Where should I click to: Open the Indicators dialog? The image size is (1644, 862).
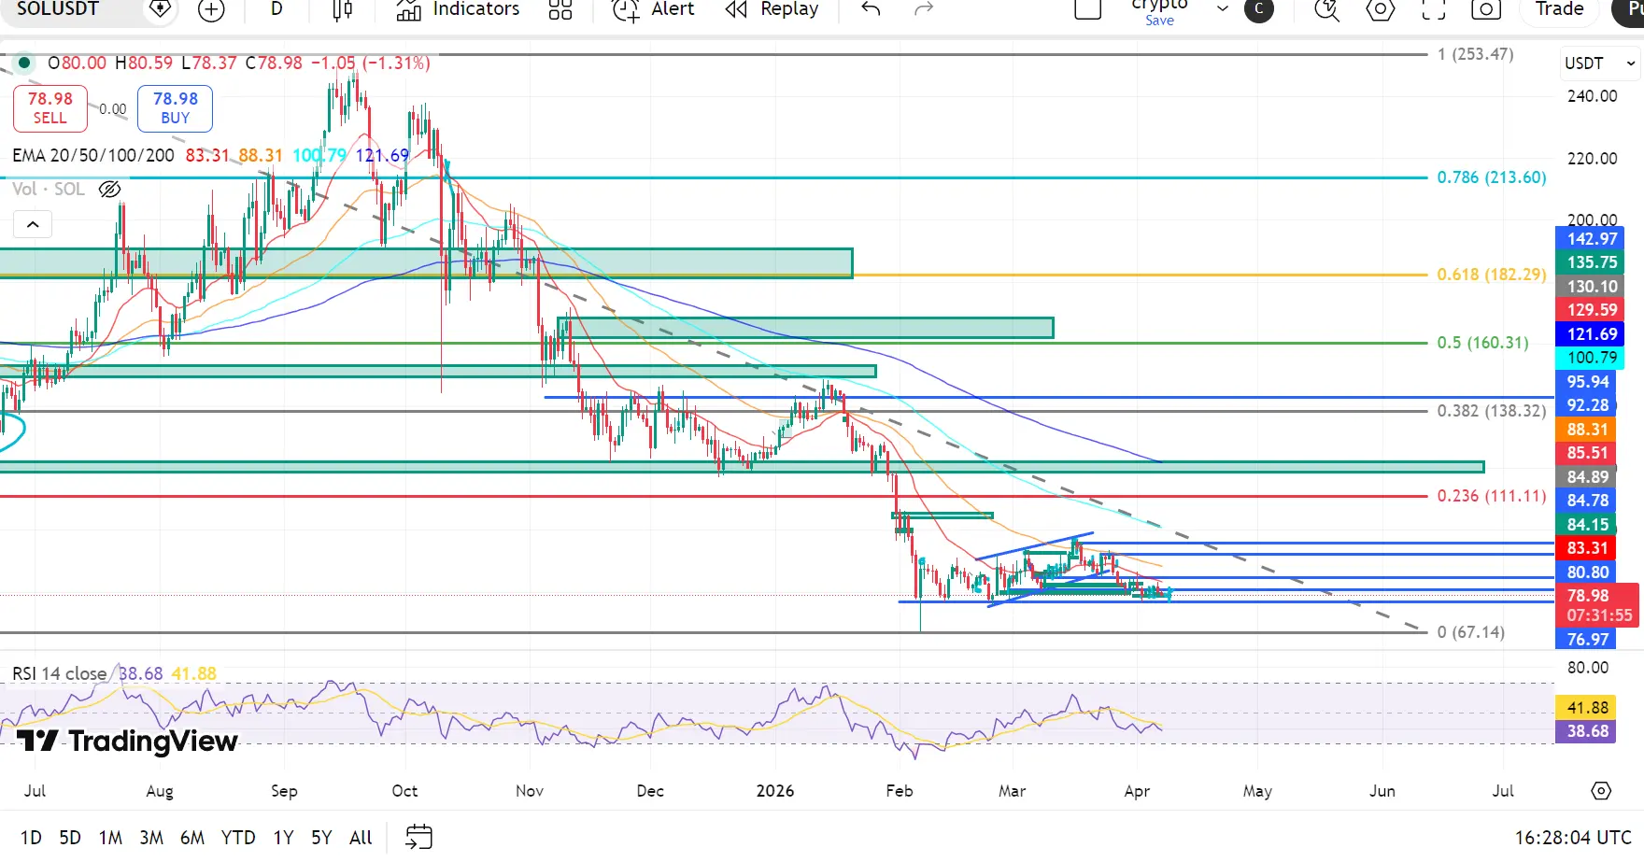pyautogui.click(x=458, y=9)
